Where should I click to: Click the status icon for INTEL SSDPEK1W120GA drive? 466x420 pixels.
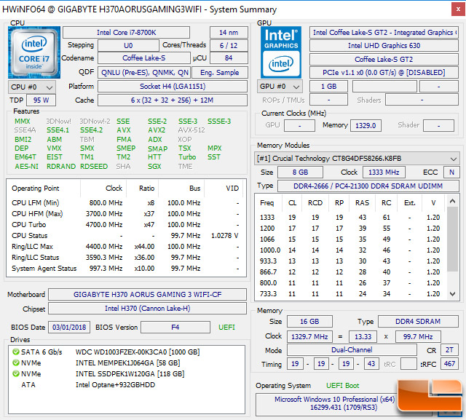[16, 373]
